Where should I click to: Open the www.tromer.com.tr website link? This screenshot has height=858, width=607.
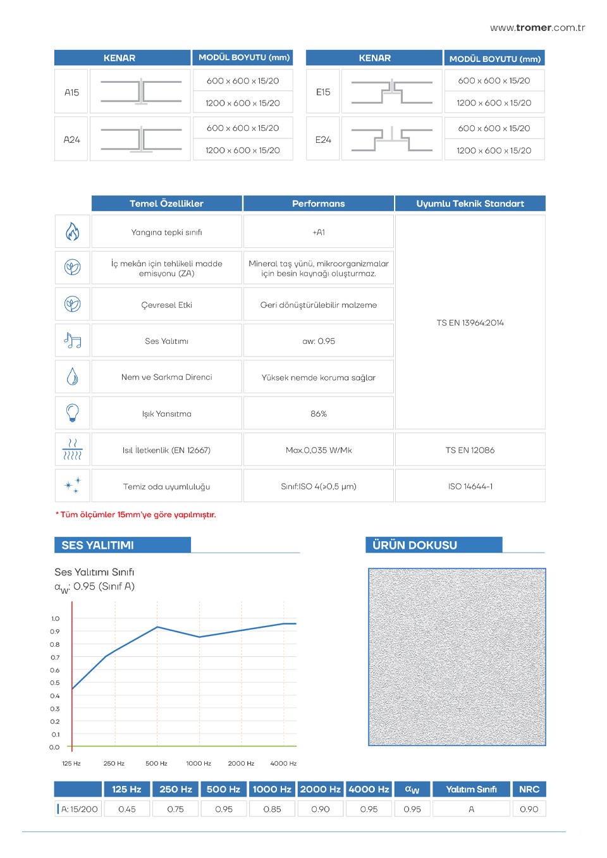click(x=537, y=28)
